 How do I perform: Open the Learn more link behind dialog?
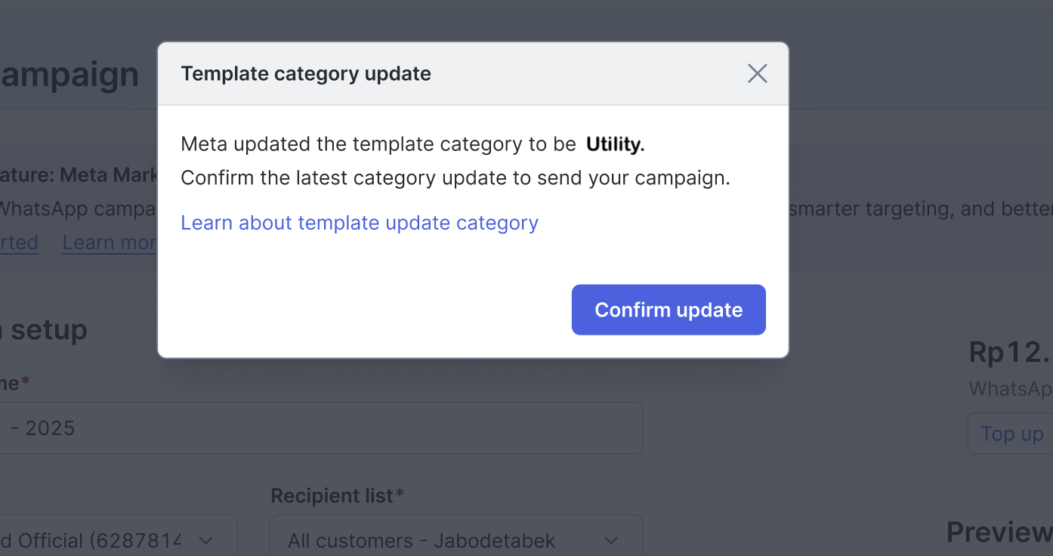[110, 242]
